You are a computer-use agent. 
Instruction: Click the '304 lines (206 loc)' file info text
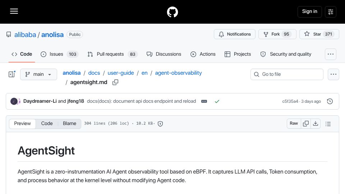point(106,123)
